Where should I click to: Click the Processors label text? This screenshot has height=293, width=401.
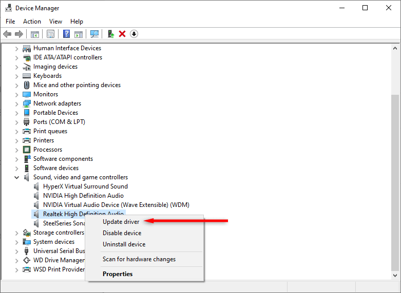coord(48,150)
